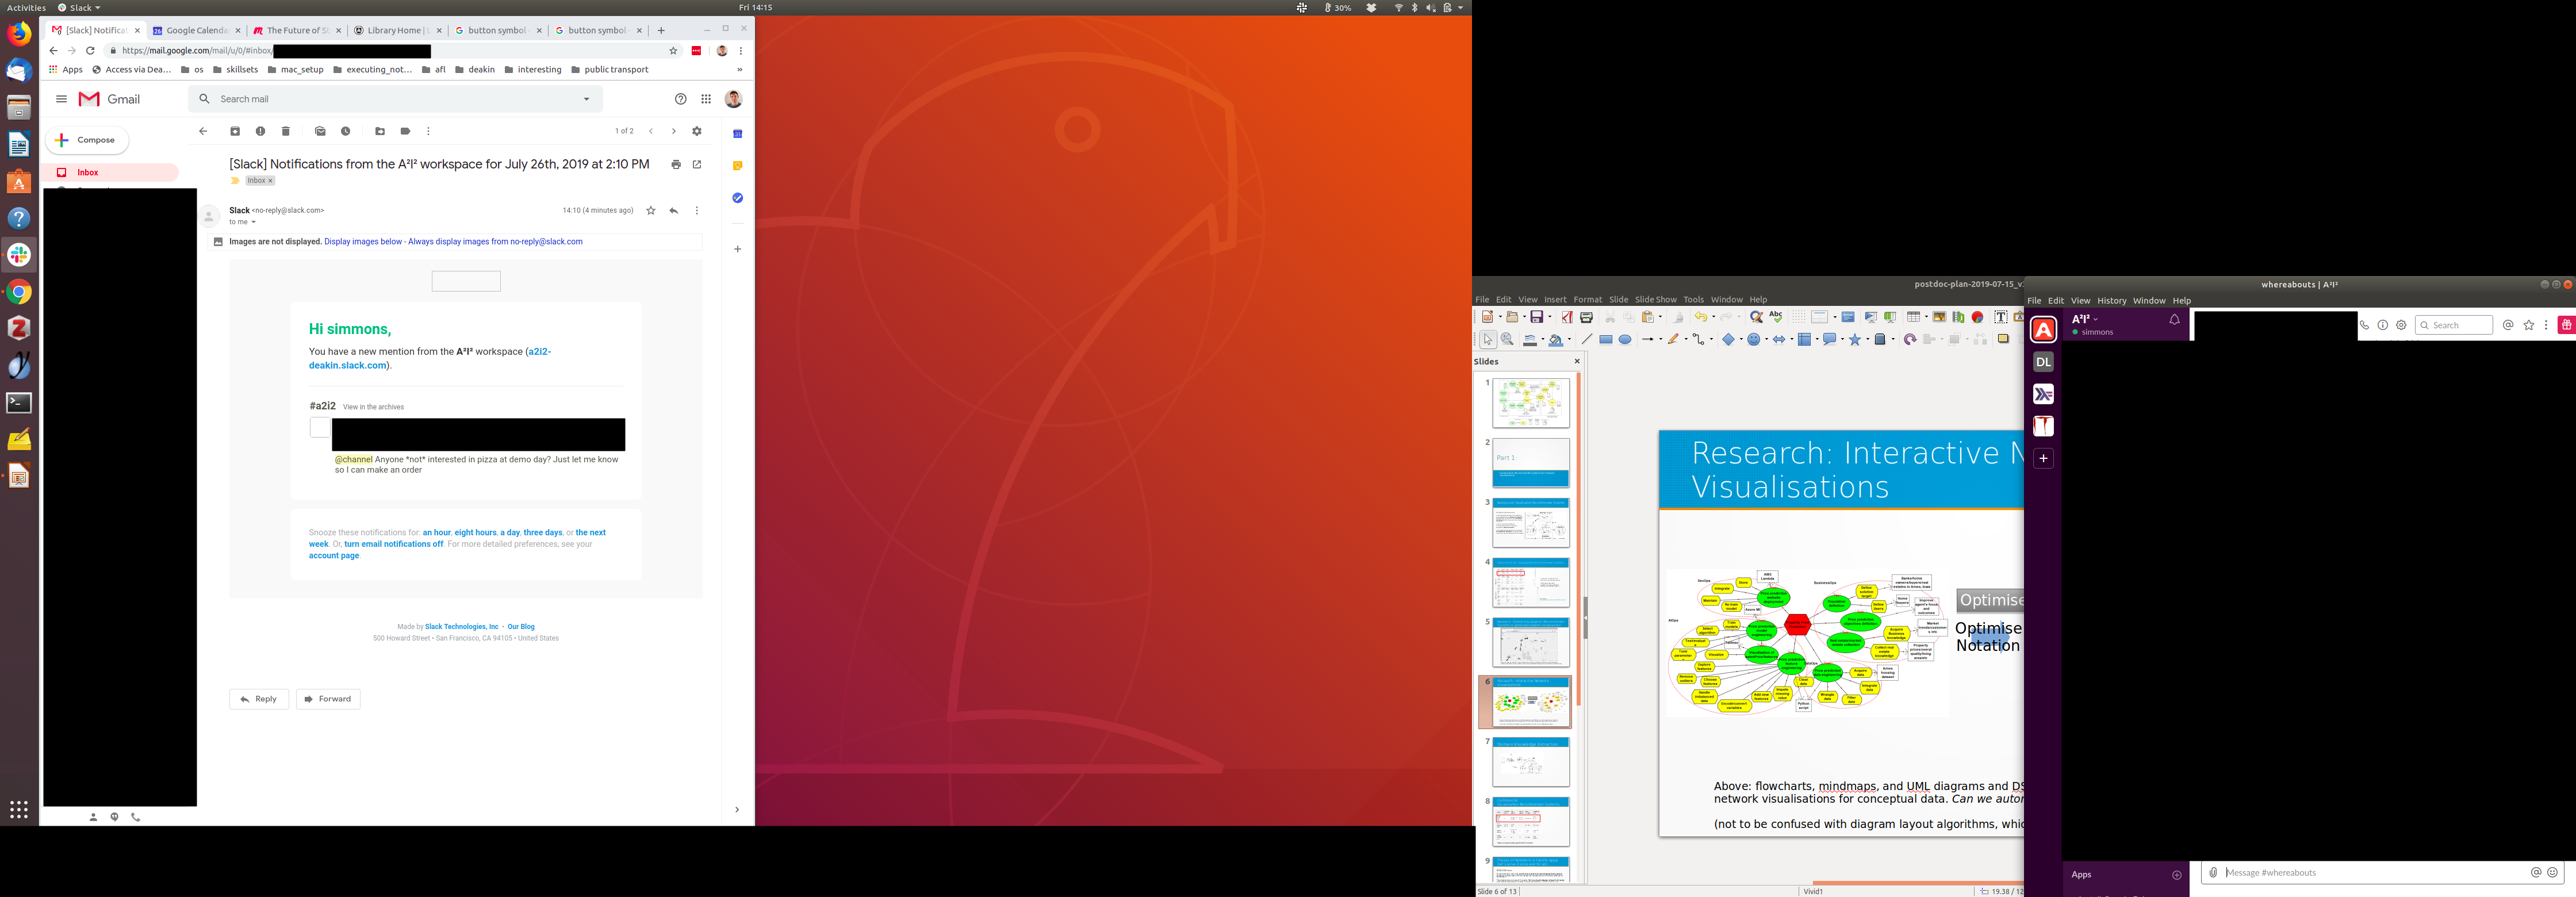Viewport: 2576px width, 897px height.
Task: Click the Export as PDF icon in Impress
Action: tap(1567, 317)
